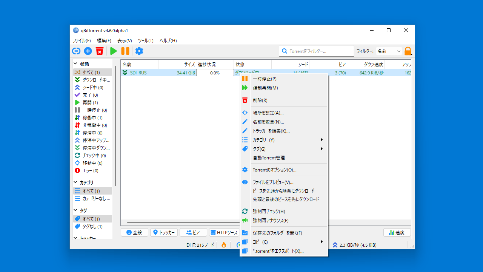The image size is (483, 272).
Task: Filter by 稼働中 (1) status
Action: pyautogui.click(x=92, y=117)
